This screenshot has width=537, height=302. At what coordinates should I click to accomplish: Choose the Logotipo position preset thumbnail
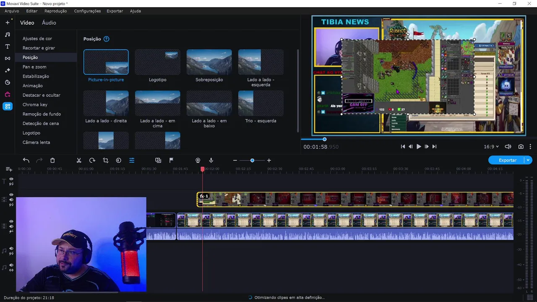[x=158, y=62]
